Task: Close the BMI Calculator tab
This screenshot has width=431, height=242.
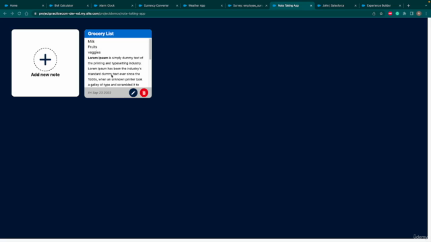Action: (88, 5)
